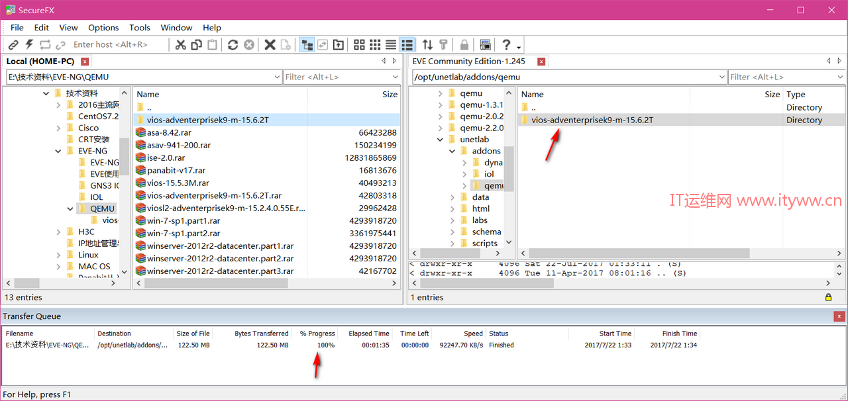
Task: Open the toolbar options dropdown arrow
Action: 519,46
